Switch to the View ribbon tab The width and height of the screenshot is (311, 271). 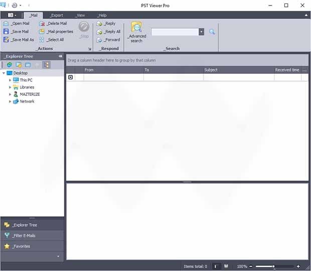tap(80, 15)
